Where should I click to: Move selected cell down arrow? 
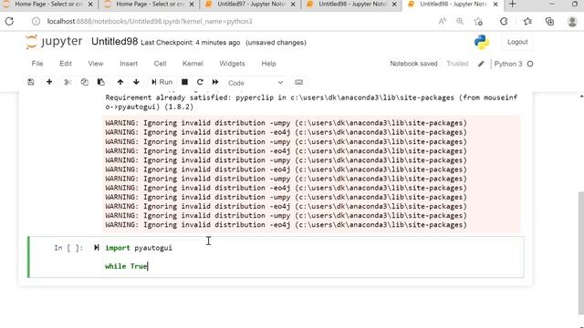pyautogui.click(x=136, y=82)
